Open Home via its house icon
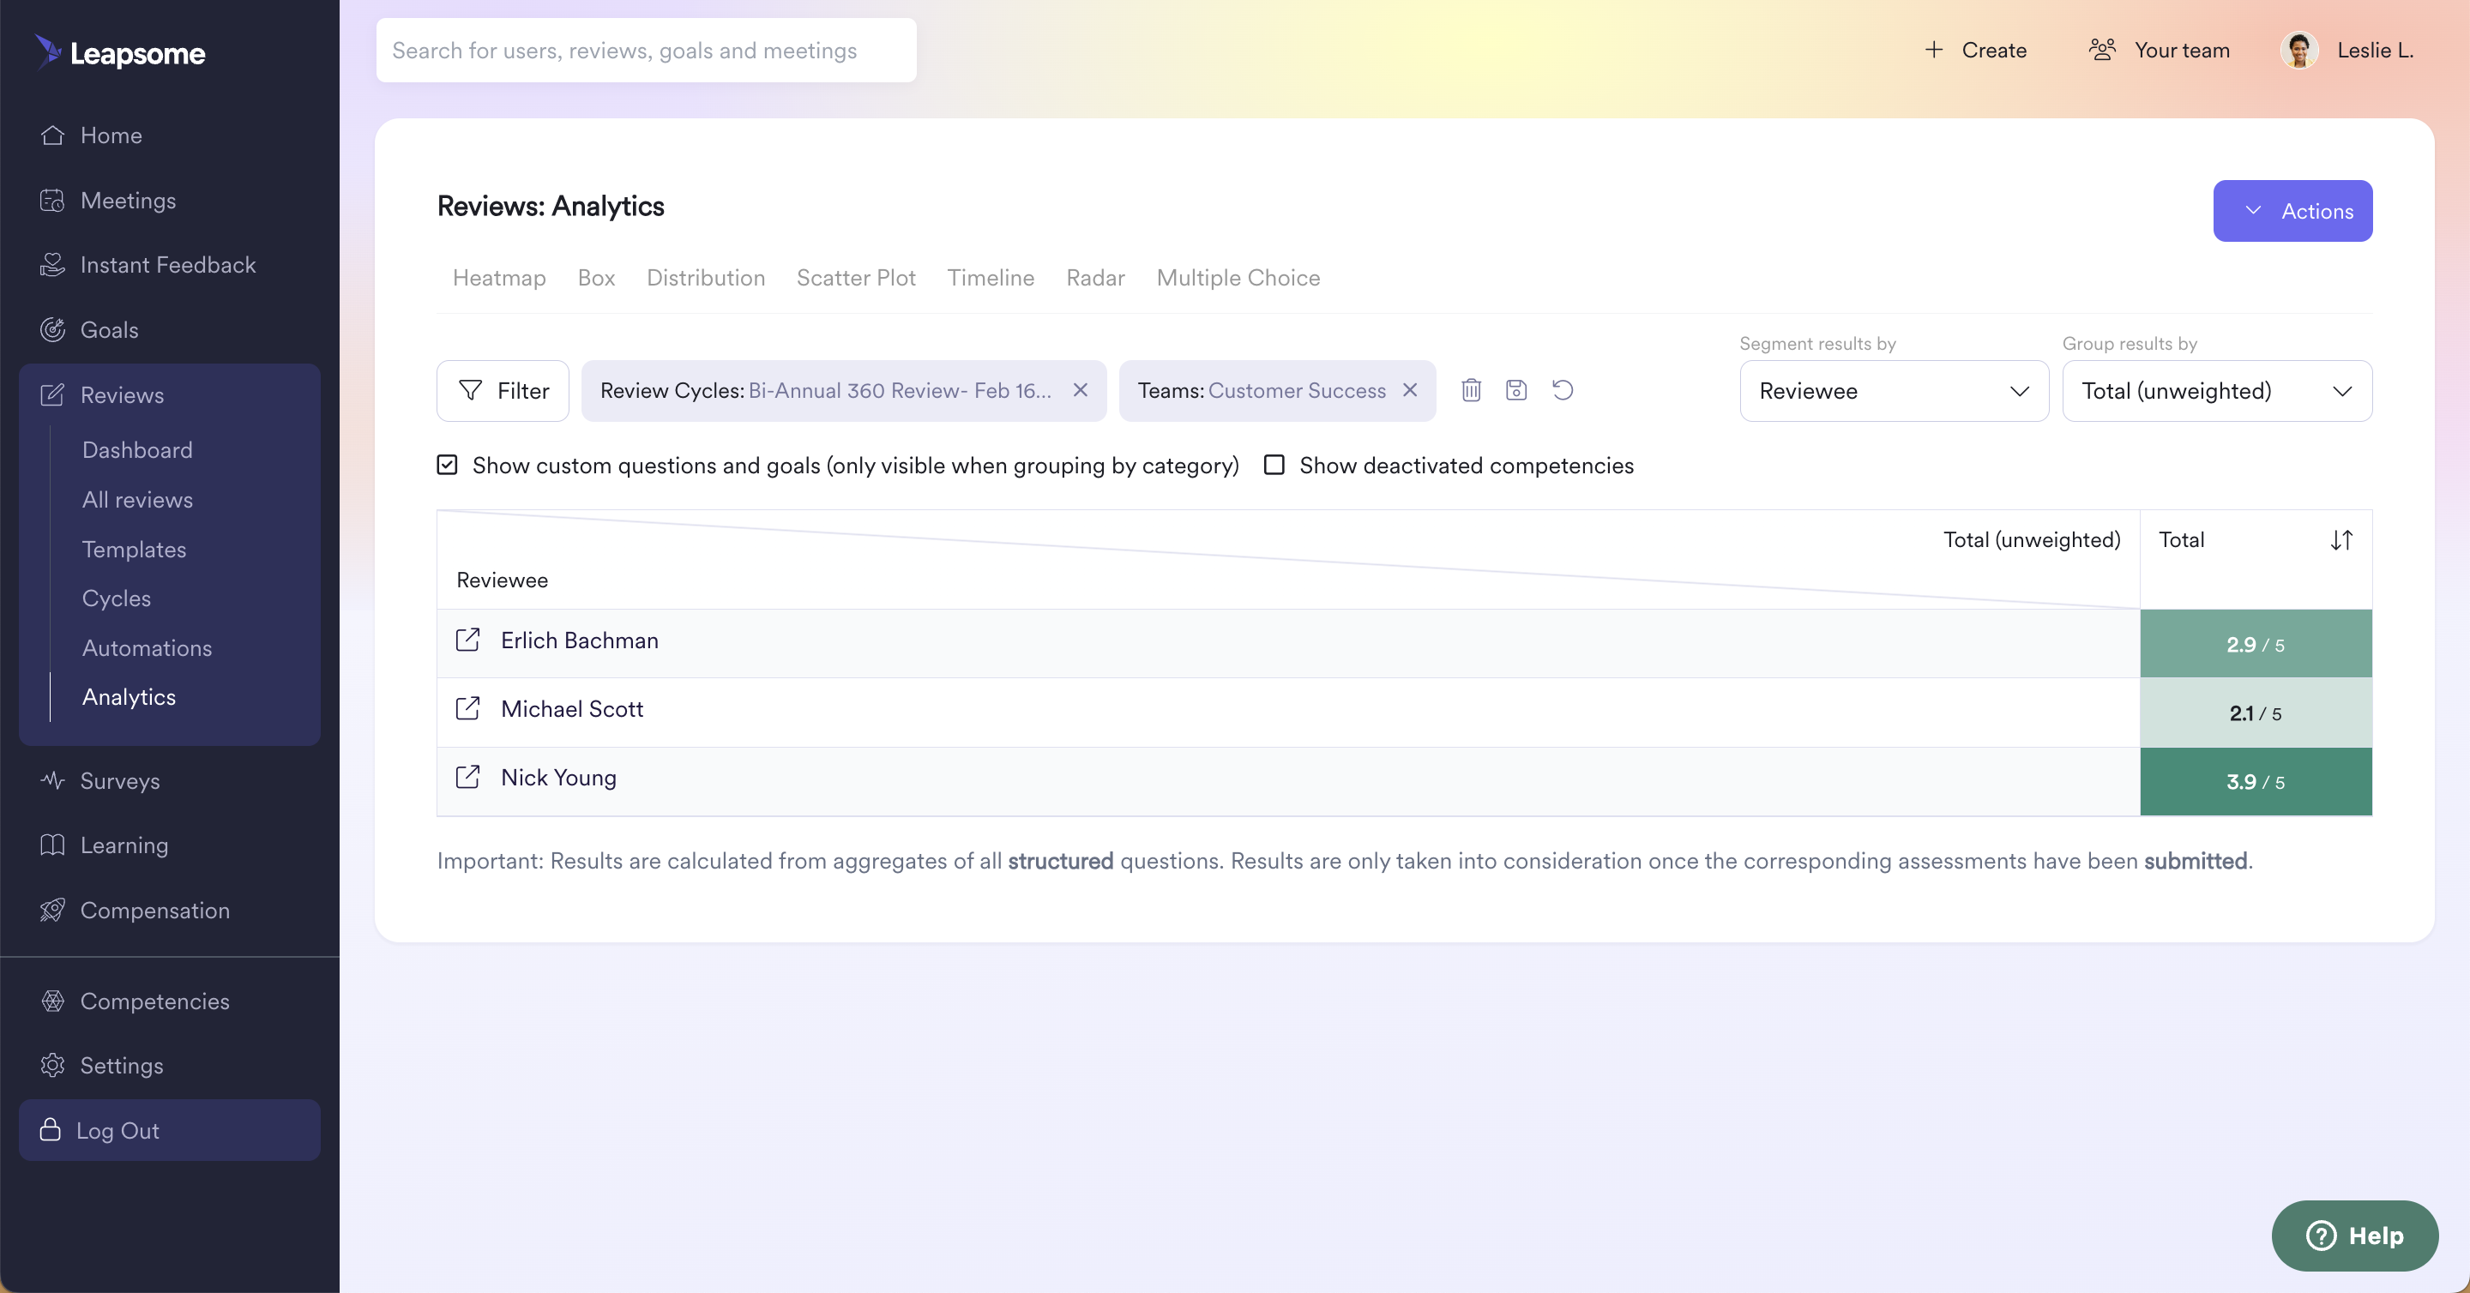This screenshot has height=1293, width=2470. tap(52, 135)
